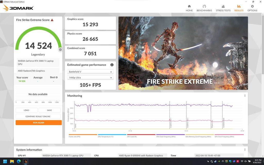Image resolution: width=264 pixels, height=165 pixels.
Task: Open the Benchmarks tab
Action: tap(204, 8)
